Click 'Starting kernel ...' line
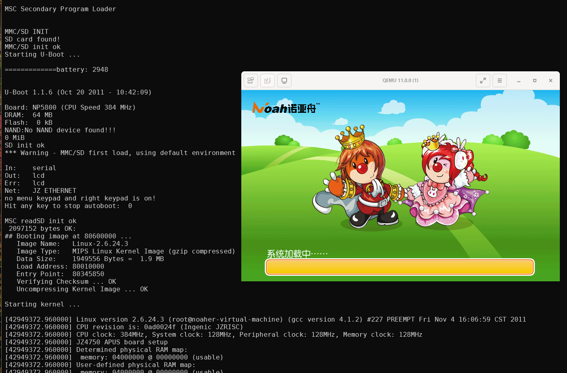Screen dimensions: 567x373 pos(42,304)
